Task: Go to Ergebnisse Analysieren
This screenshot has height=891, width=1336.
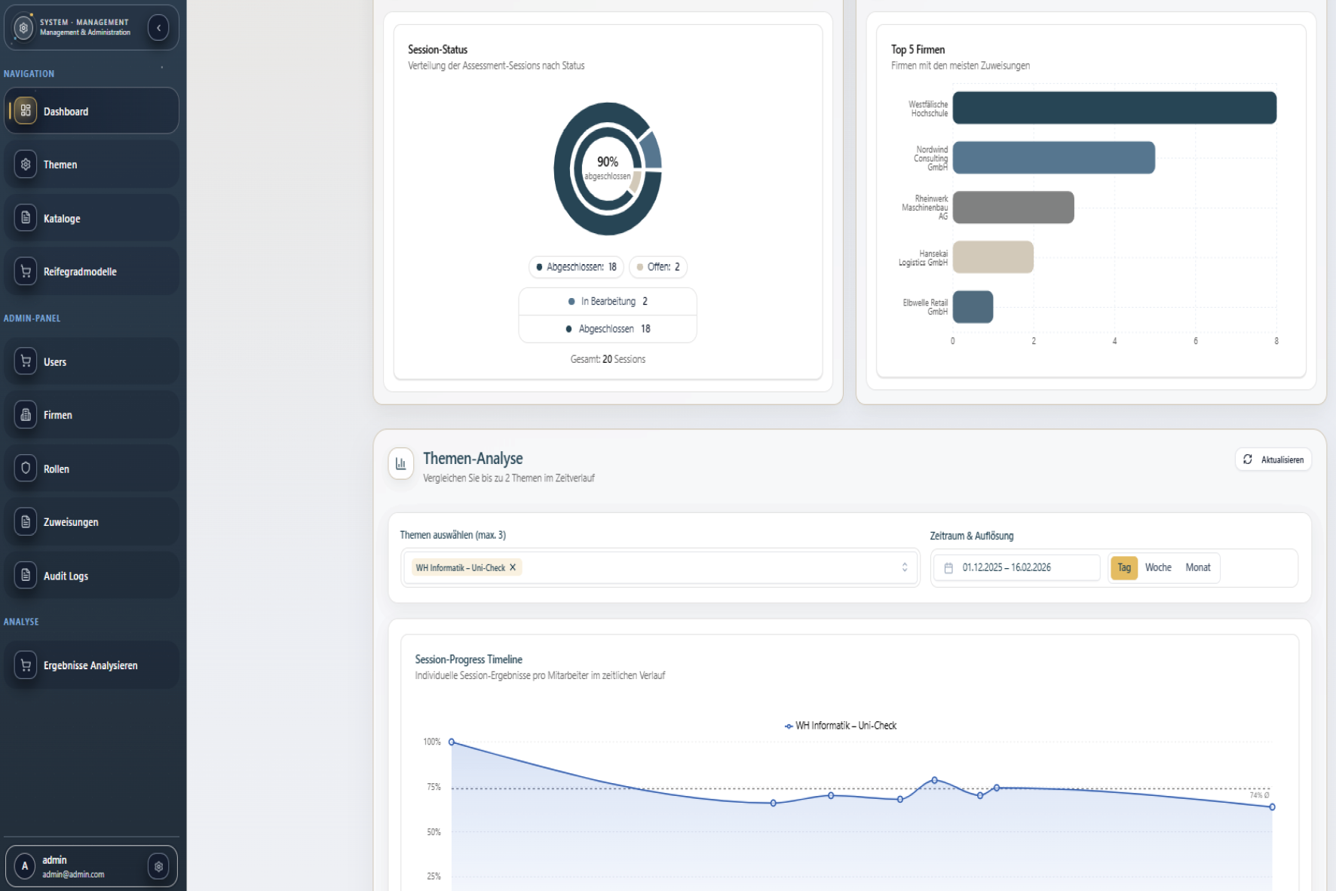Action: click(90, 665)
